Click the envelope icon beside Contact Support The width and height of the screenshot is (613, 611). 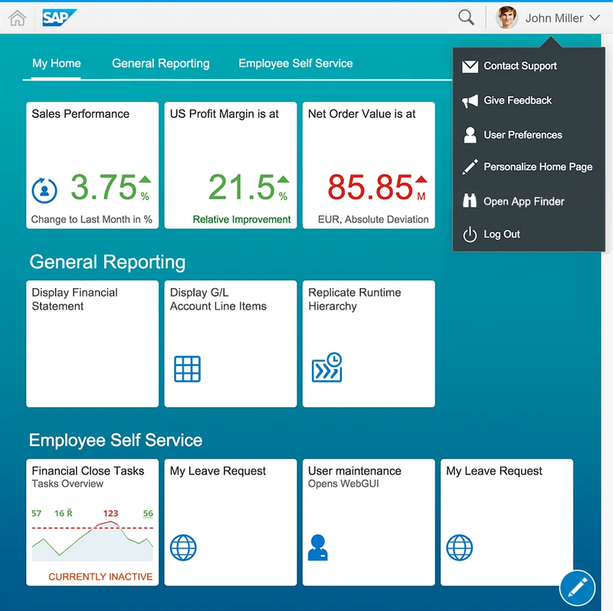[x=470, y=67]
